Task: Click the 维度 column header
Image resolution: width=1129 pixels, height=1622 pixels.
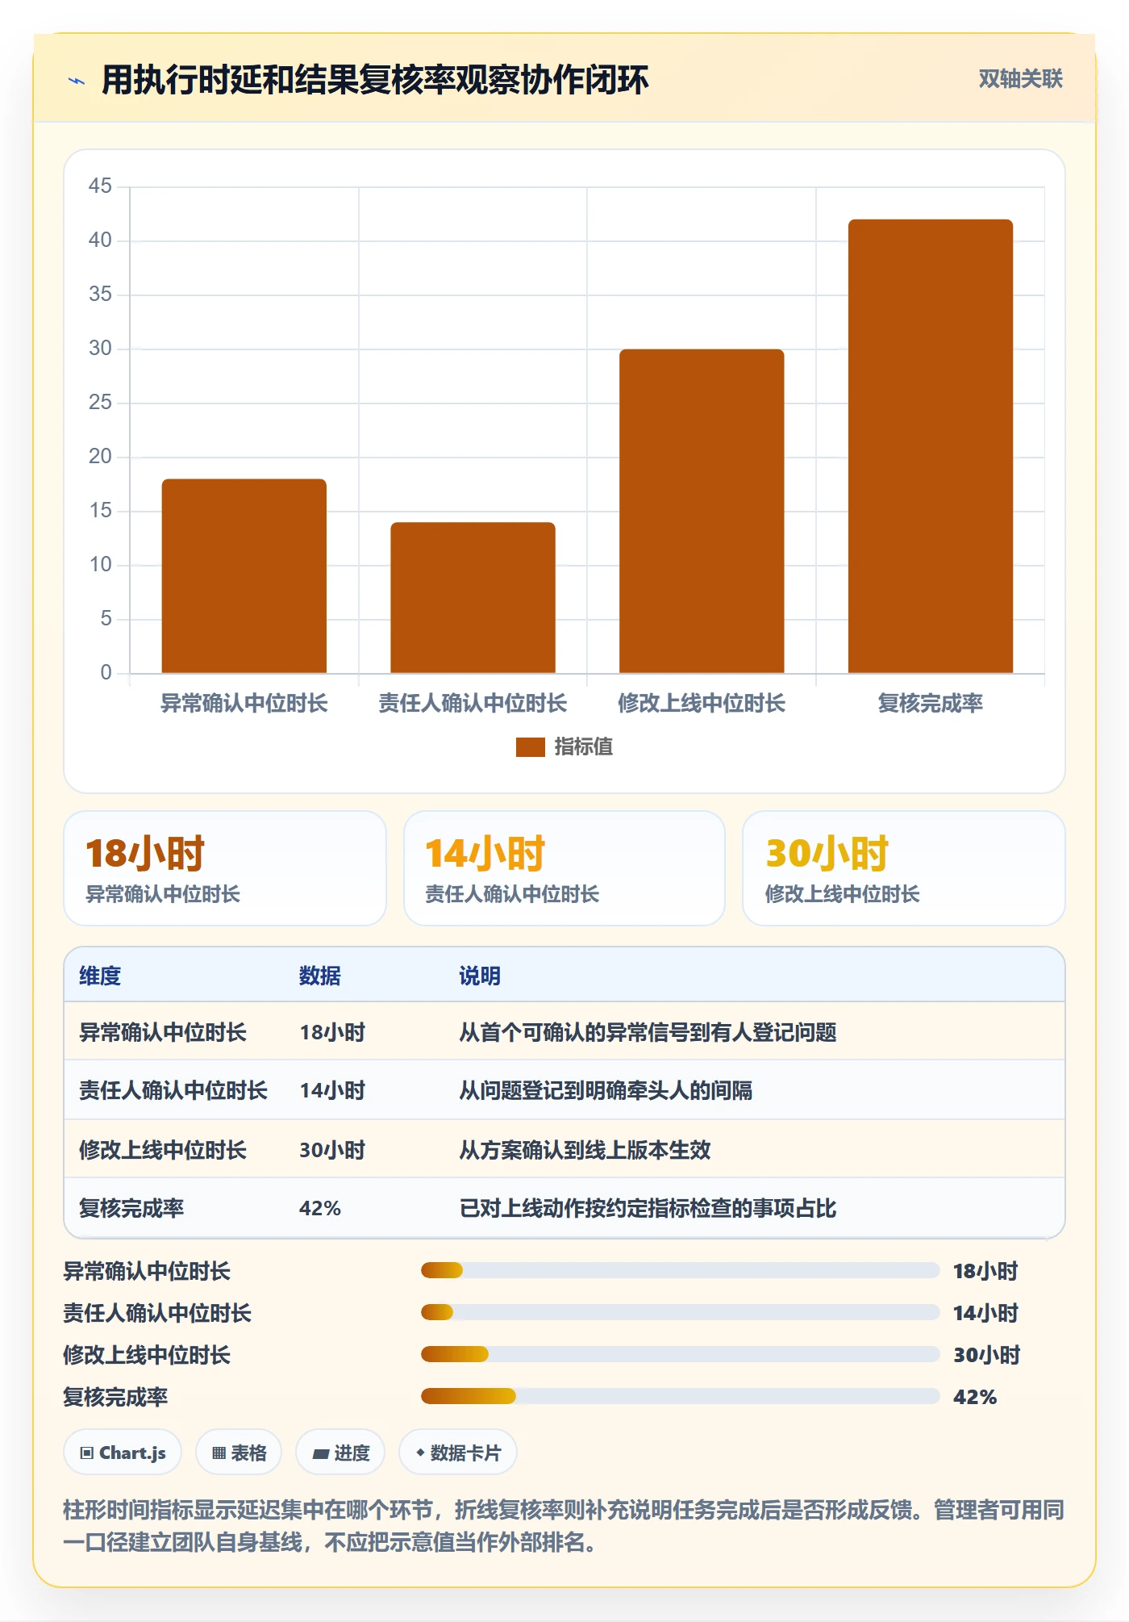Action: pyautogui.click(x=100, y=976)
